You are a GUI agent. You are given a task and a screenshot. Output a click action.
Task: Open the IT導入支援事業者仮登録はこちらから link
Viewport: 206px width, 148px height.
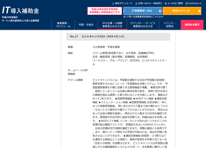point(145,17)
